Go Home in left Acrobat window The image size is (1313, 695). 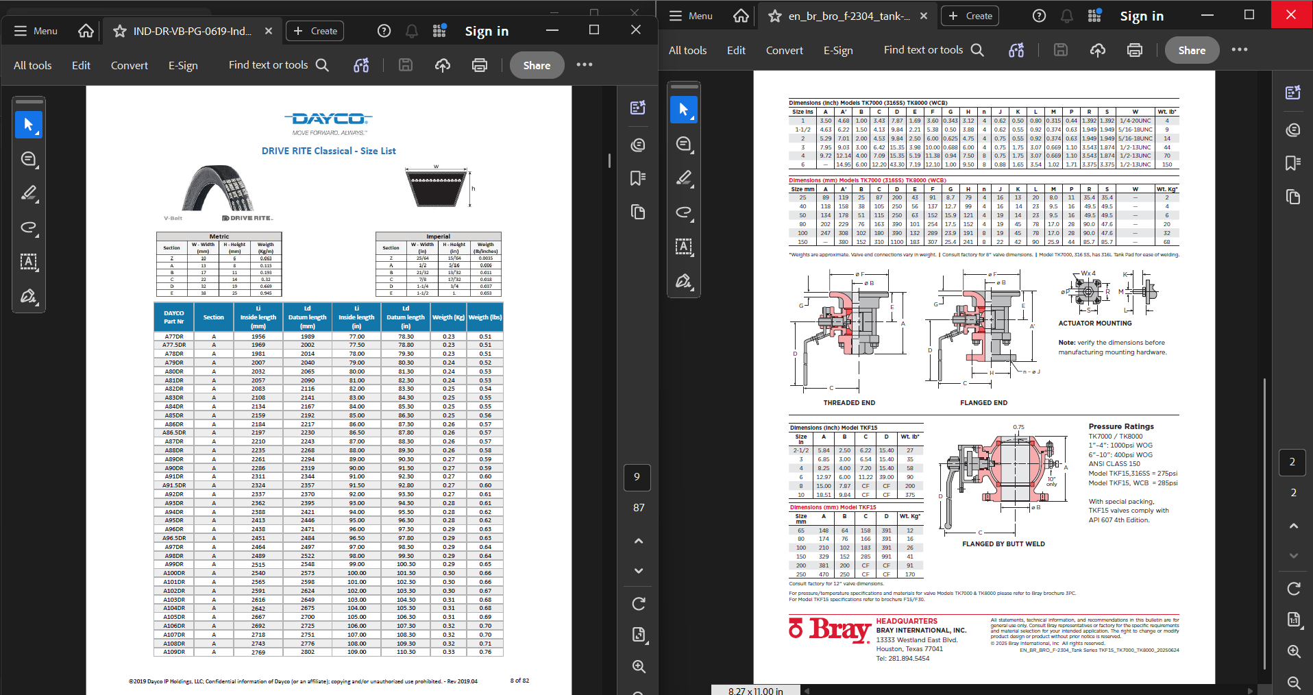click(x=86, y=31)
